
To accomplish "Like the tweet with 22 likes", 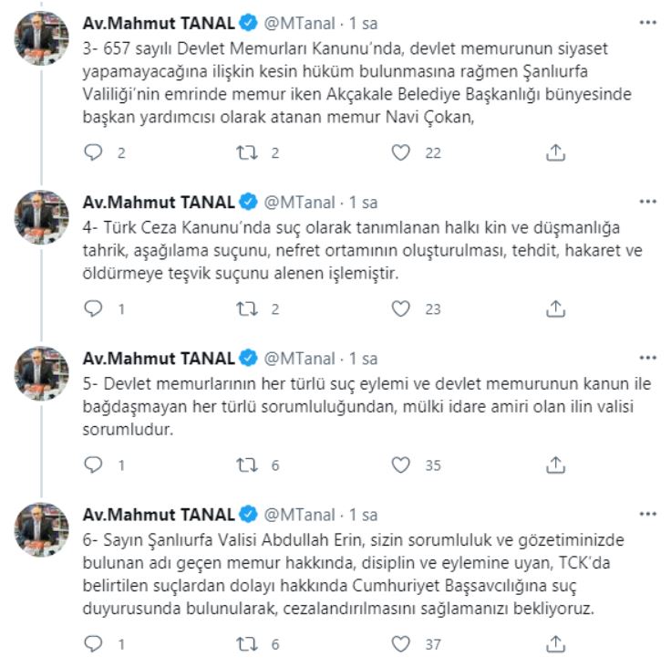I will [x=401, y=153].
